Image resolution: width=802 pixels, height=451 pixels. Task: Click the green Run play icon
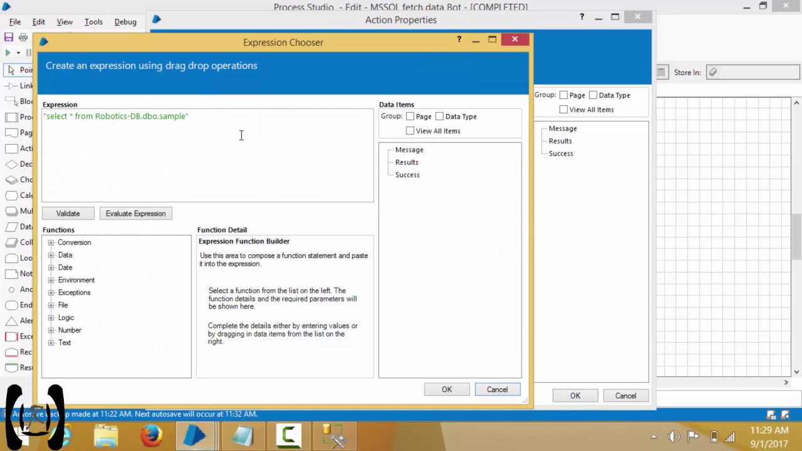tap(8, 53)
